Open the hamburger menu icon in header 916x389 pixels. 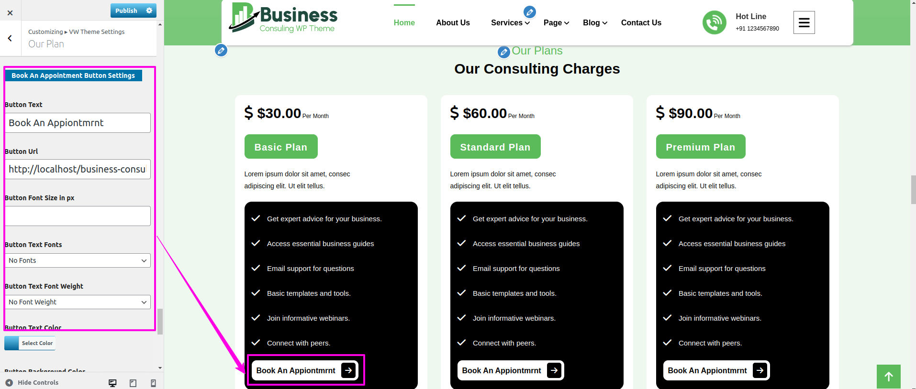coord(804,22)
